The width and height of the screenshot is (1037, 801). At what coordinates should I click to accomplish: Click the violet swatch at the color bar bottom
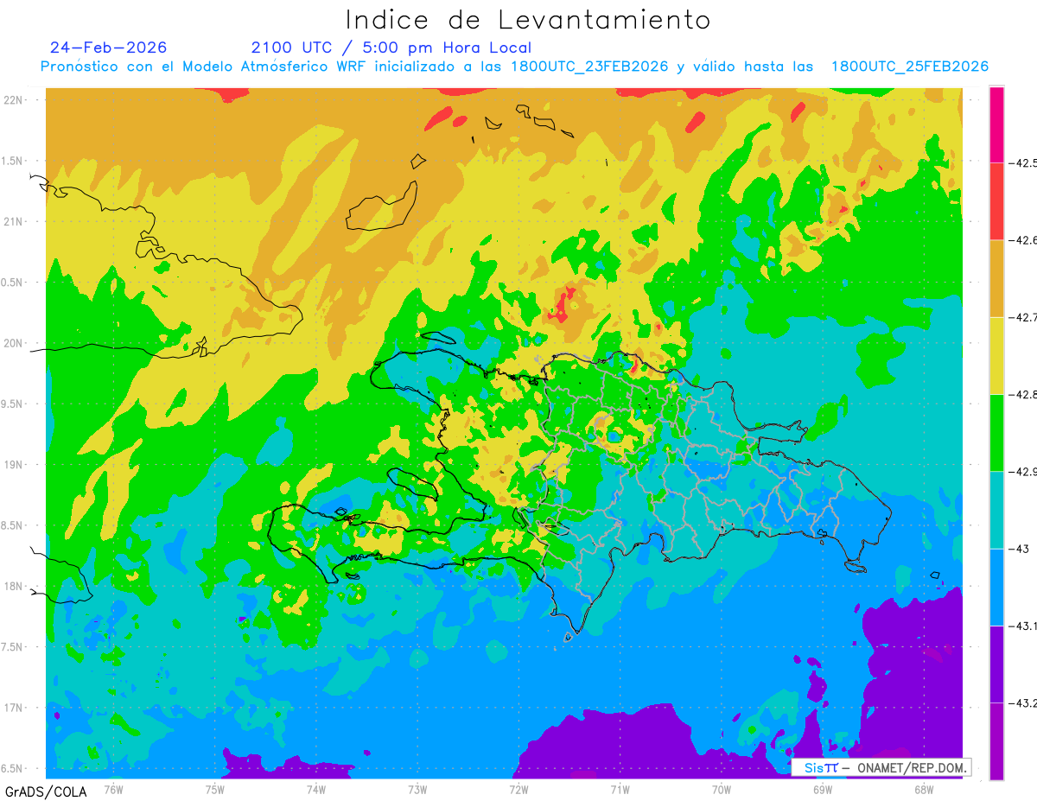coord(996,741)
